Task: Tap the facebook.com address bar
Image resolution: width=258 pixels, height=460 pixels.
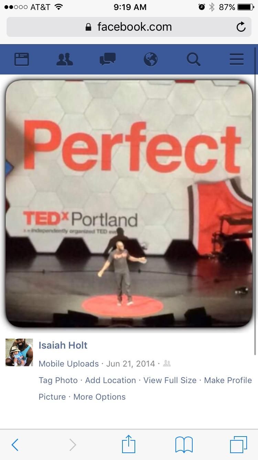Action: [129, 27]
